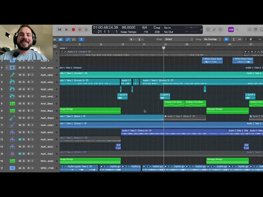The width and height of the screenshot is (263, 197).
Task: Solo track 5 drums
Action: pos(24,82)
